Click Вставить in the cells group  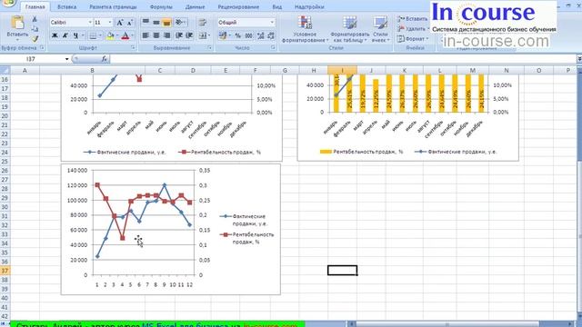[x=412, y=18]
